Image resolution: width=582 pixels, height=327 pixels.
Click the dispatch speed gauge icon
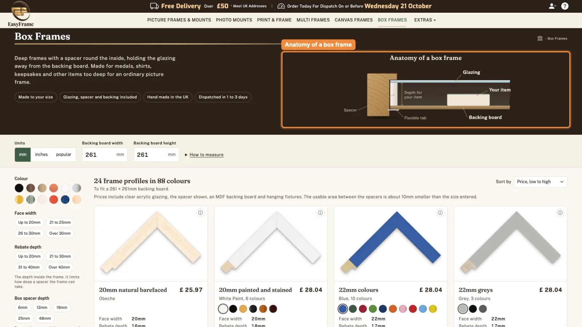point(281,6)
